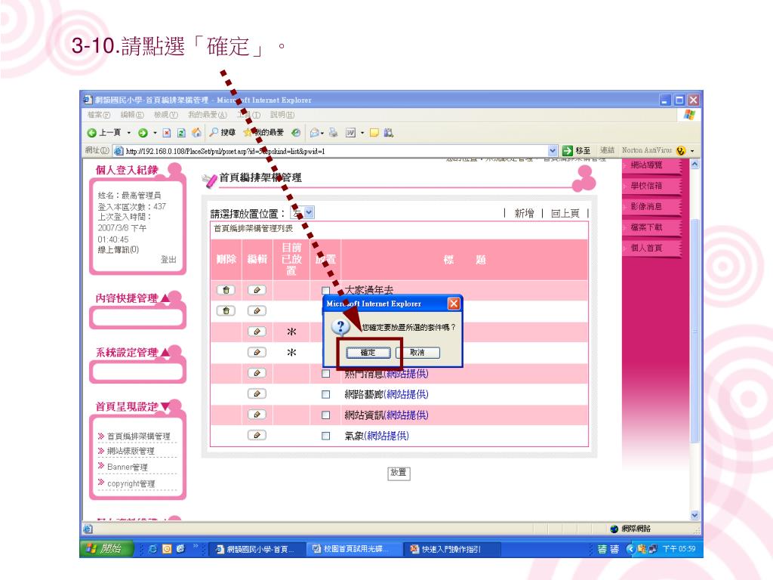773x580 pixels.
Task: Click the edit pencil icon for 氣象
Action: tap(257, 435)
